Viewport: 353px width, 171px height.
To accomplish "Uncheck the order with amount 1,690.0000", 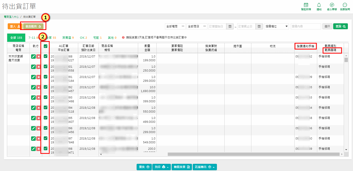I will click(x=46, y=87).
